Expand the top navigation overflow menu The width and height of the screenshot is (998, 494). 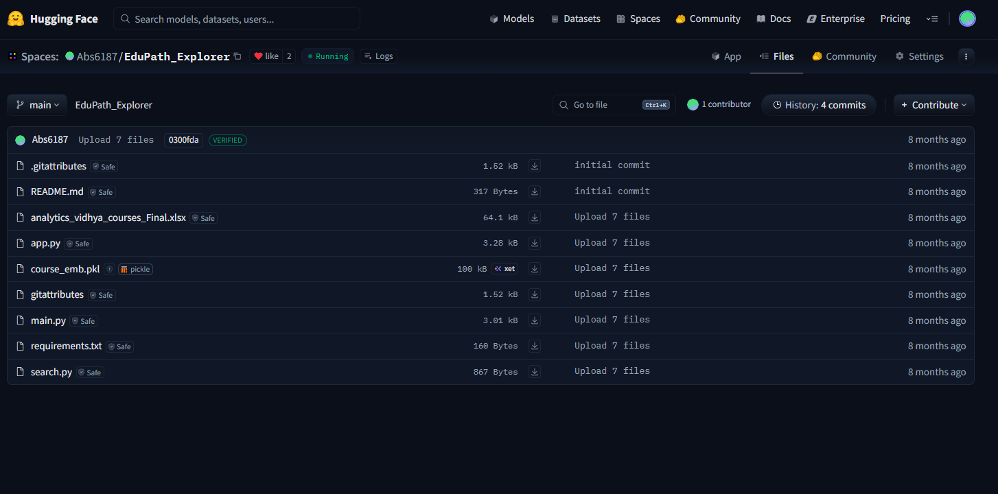point(931,19)
